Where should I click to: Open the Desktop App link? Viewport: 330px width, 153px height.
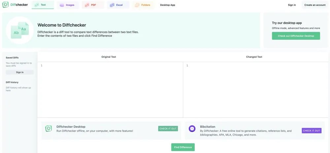click(x=168, y=5)
